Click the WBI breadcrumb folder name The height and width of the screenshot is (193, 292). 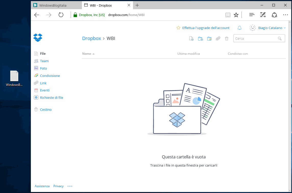pyautogui.click(x=111, y=38)
